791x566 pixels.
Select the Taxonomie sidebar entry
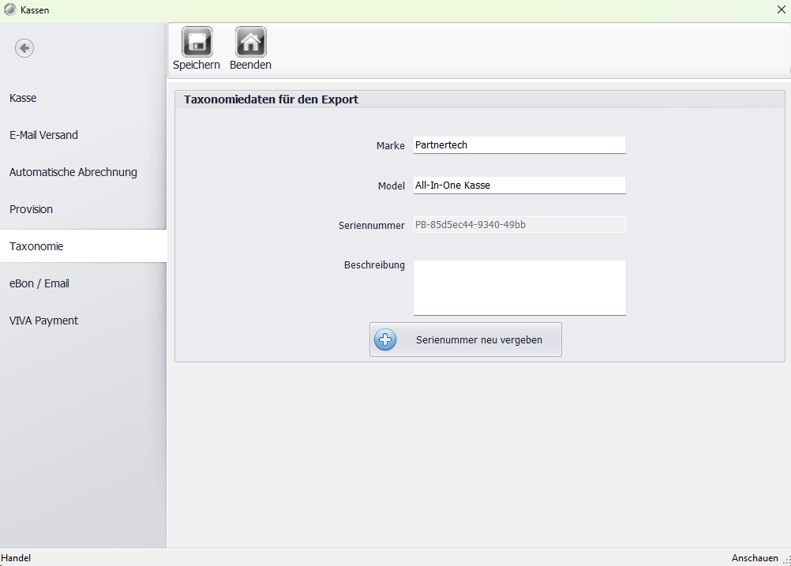point(36,246)
